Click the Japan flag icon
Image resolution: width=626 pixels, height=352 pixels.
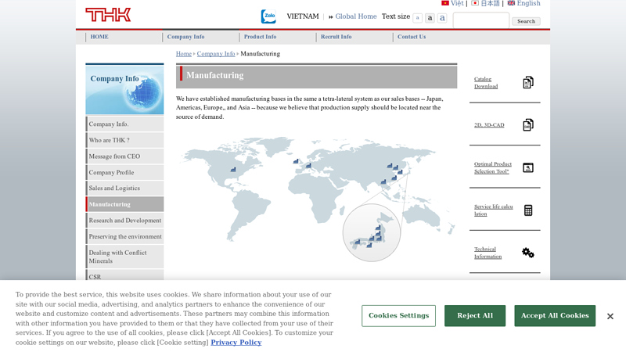tap(475, 3)
